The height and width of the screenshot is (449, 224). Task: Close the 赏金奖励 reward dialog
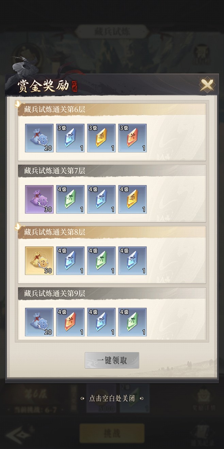(207, 85)
